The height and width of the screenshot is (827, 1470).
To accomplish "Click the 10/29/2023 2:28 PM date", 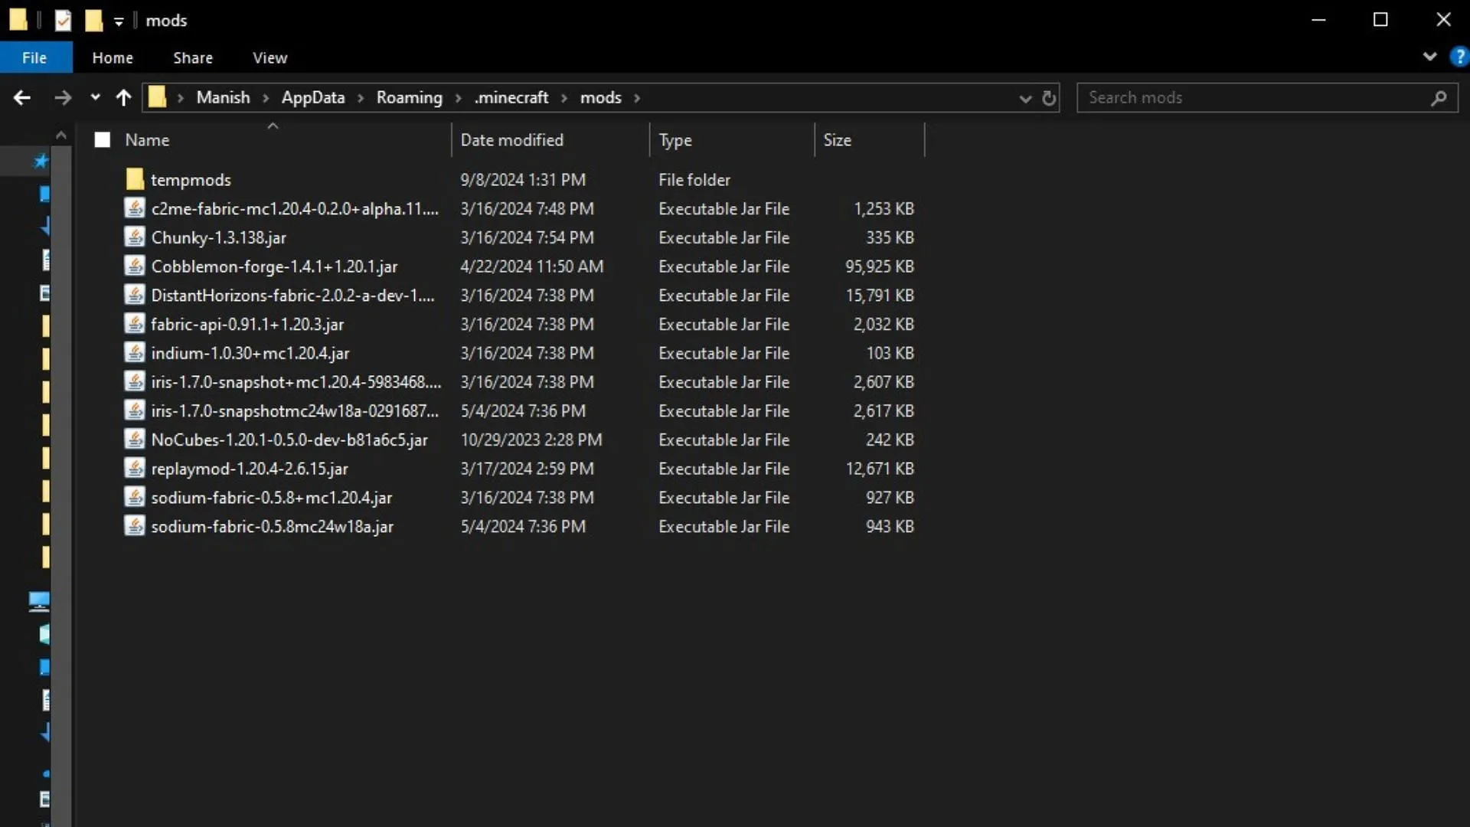I will [531, 440].
